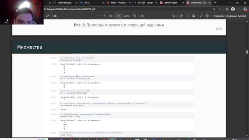Click scrollbar down arrow
This screenshot has width=249, height=140.
[x=247, y=136]
